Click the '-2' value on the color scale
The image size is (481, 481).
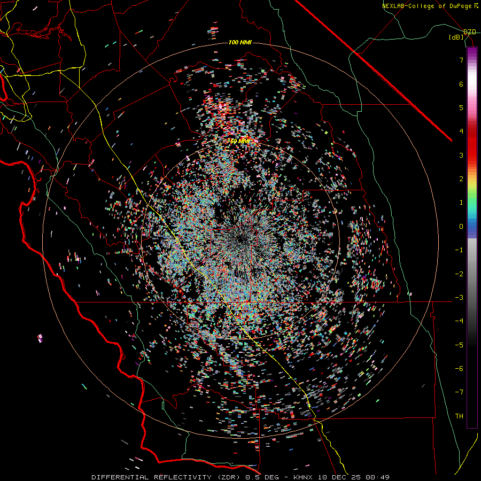[459, 274]
